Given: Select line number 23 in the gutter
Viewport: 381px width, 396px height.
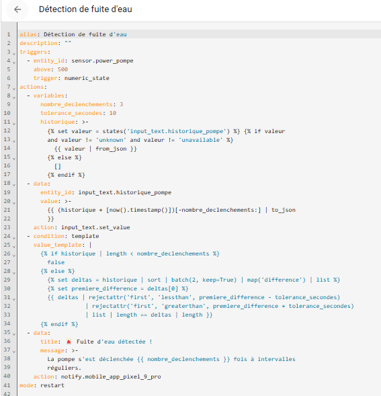Looking at the screenshot, I should pyautogui.click(x=7, y=227).
